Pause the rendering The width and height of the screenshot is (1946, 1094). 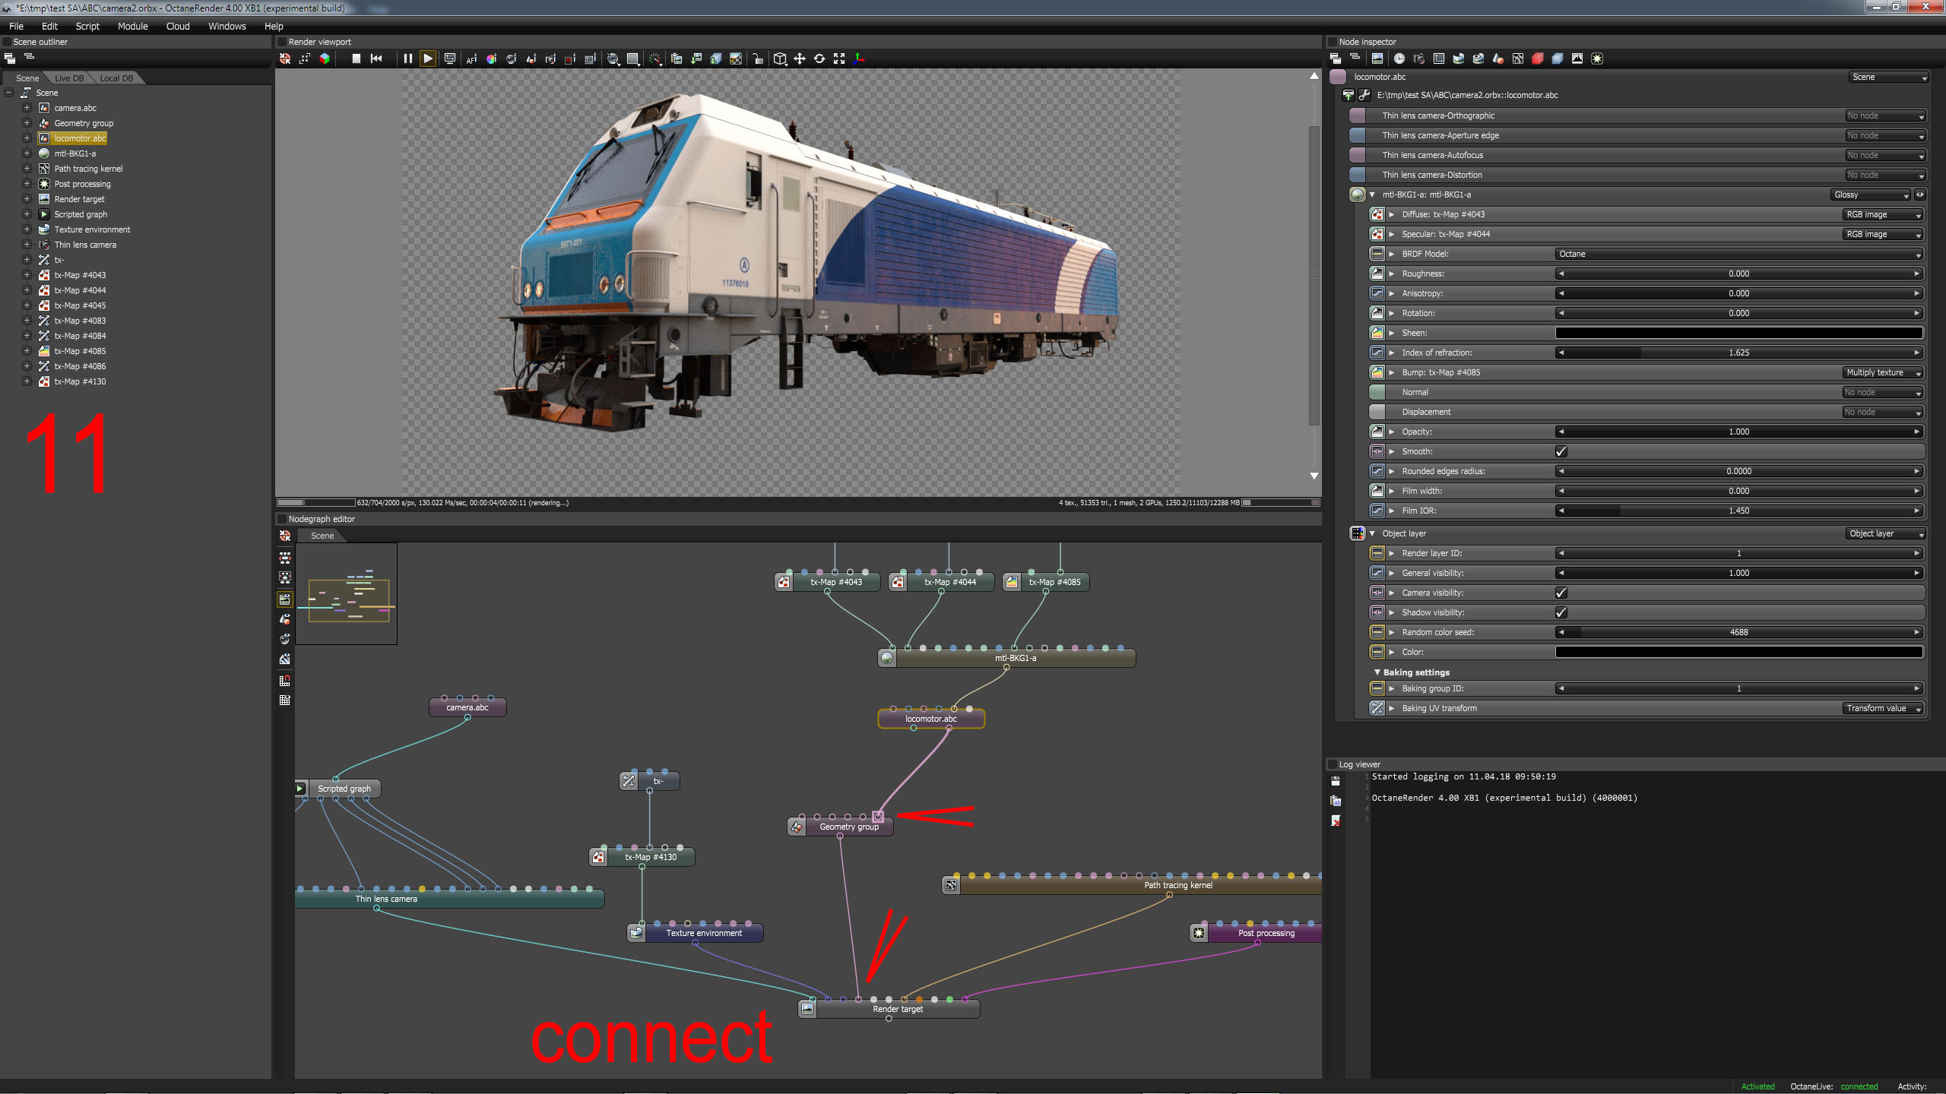point(407,58)
